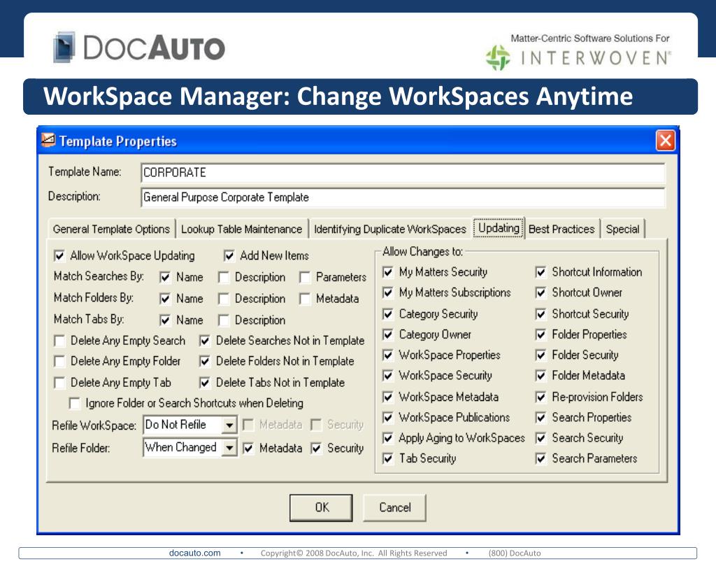
Task: Uncheck Folder Properties option
Action: tap(540, 334)
